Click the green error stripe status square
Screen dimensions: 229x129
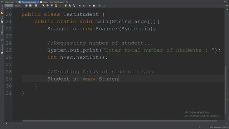(x=227, y=10)
